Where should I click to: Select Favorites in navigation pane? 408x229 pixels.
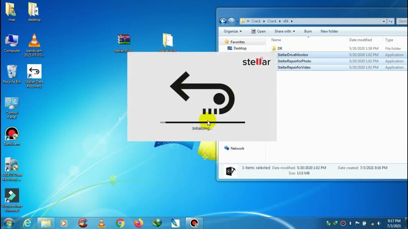point(237,42)
